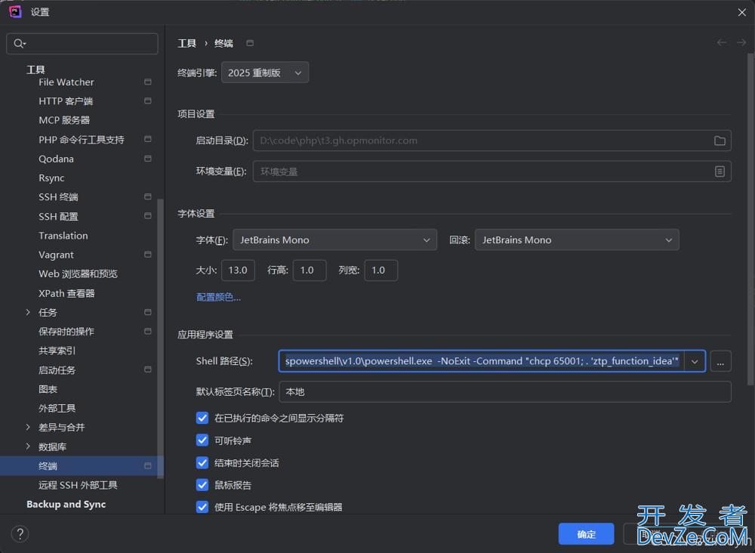This screenshot has height=553, width=755.
Task: Click the 大小 13.0 field
Action: (238, 270)
